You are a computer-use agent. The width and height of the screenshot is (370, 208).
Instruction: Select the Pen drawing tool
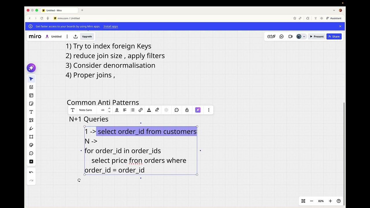pos(31,129)
